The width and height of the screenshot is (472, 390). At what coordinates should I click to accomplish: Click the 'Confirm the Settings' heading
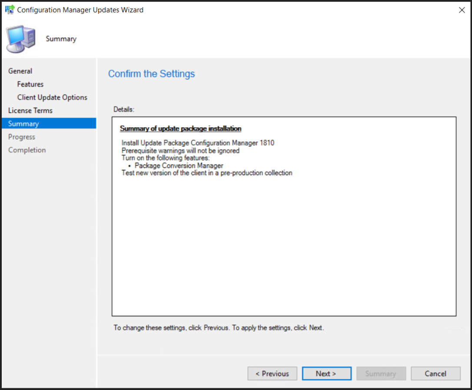click(152, 74)
